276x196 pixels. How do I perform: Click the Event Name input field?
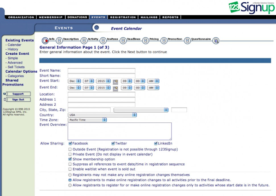pos(101,70)
